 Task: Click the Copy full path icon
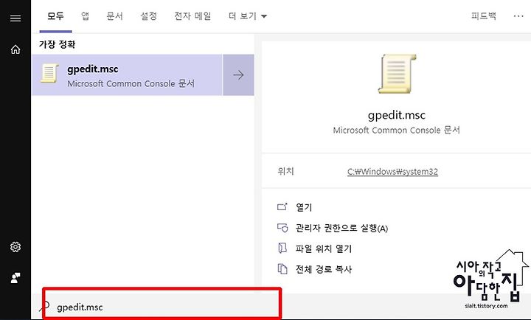[282, 269]
